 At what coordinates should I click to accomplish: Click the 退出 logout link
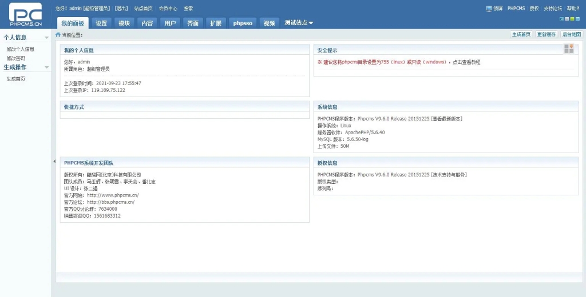click(x=121, y=9)
